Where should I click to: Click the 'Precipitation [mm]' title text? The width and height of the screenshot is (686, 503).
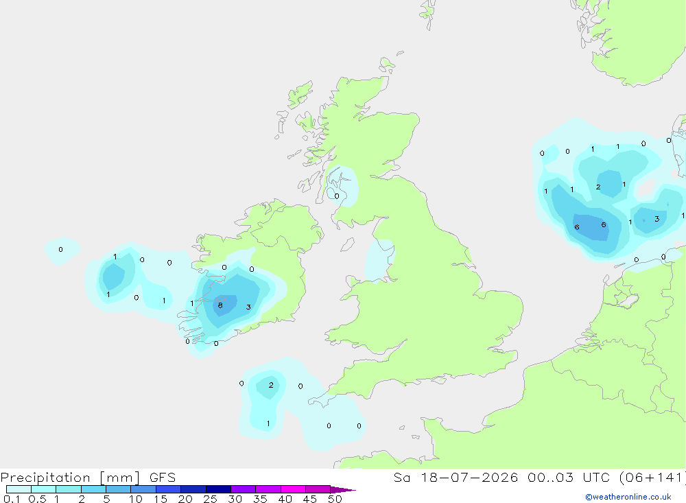(71, 478)
